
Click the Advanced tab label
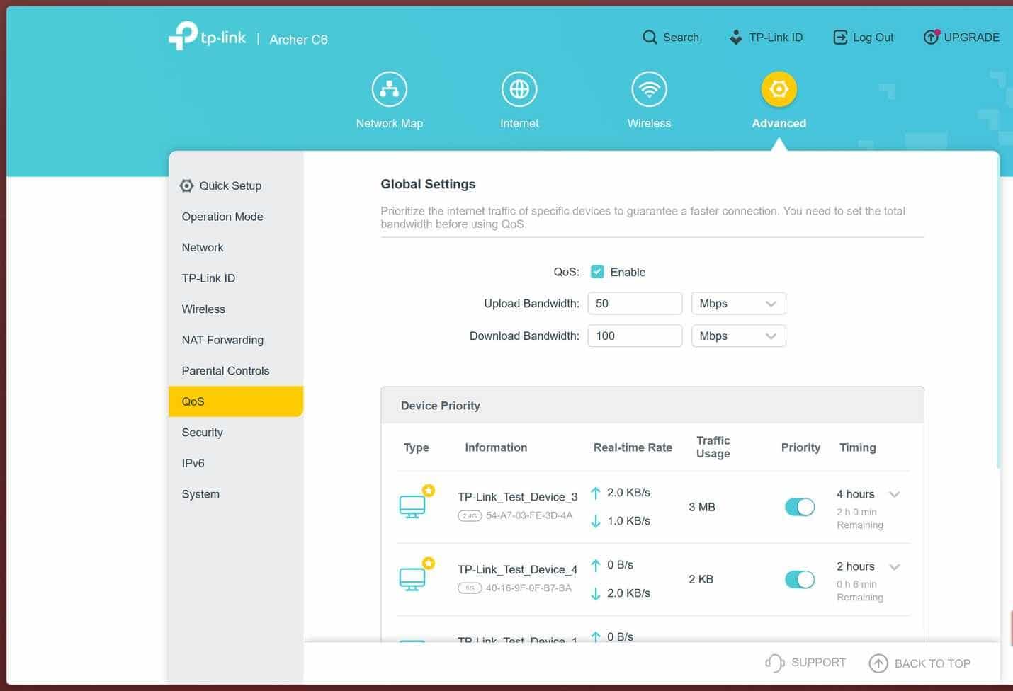coord(779,123)
